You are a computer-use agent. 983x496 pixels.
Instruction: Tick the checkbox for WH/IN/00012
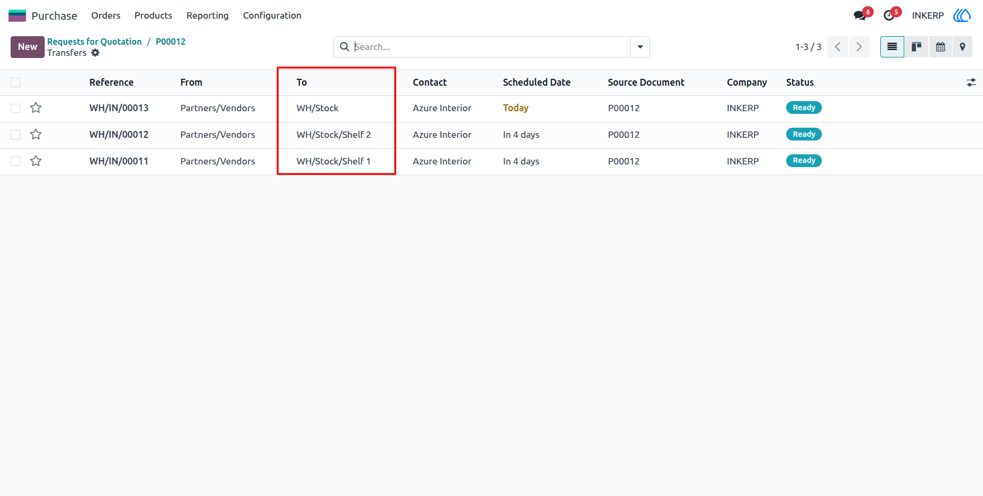15,135
